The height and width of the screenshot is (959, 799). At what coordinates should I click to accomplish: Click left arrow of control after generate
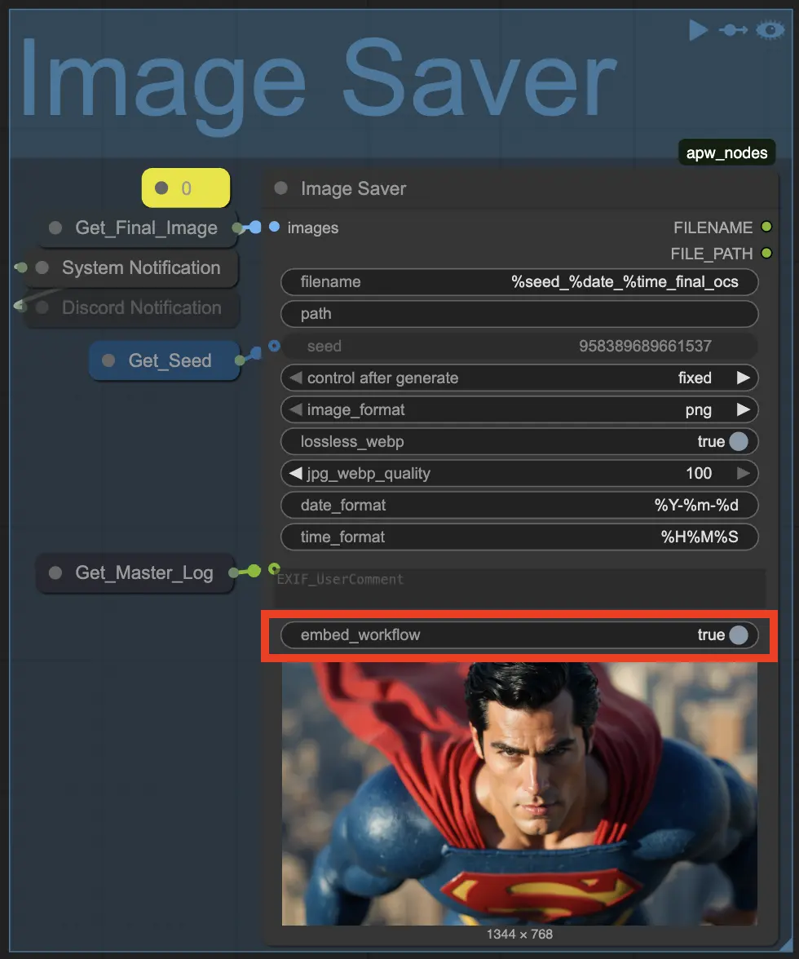click(x=294, y=378)
